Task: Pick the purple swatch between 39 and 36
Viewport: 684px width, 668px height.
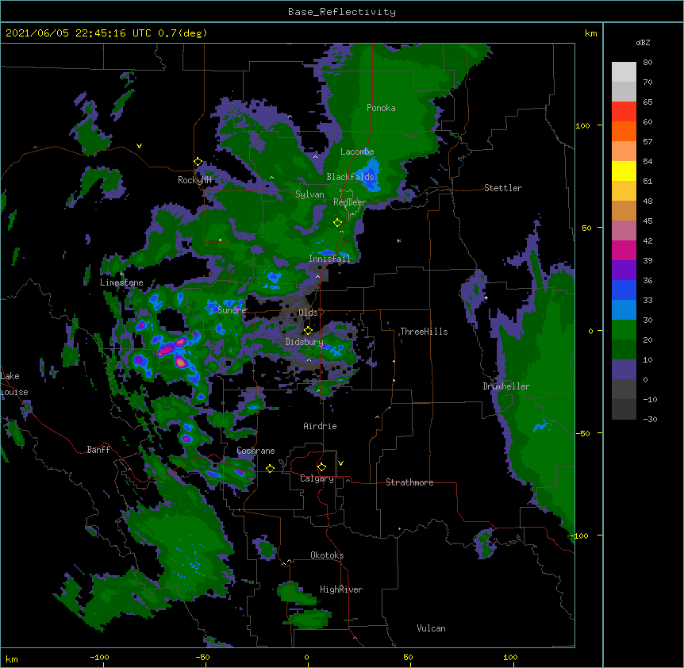Action: pos(624,270)
